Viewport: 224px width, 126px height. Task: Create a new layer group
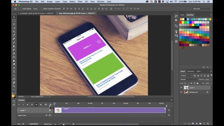point(200,124)
